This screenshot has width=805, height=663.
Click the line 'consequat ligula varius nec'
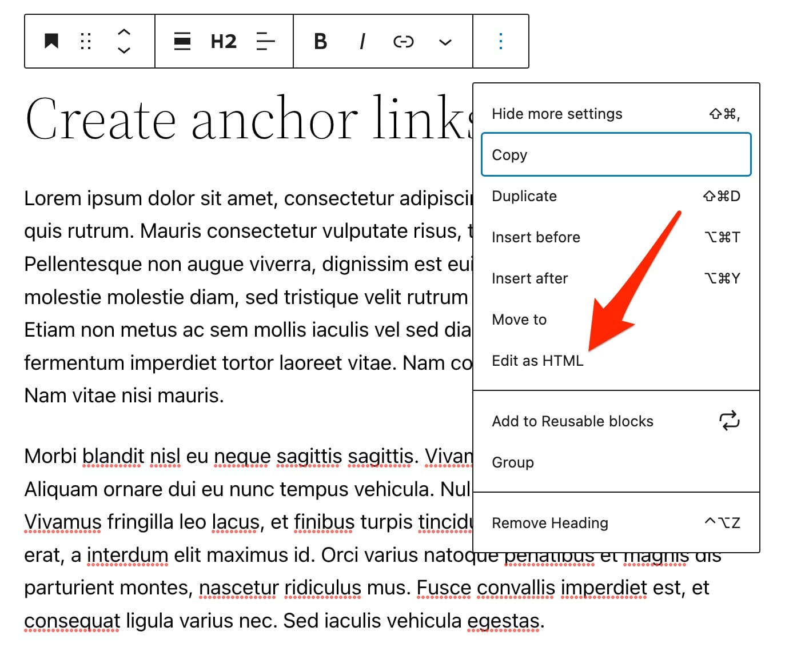[151, 621]
